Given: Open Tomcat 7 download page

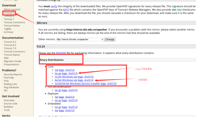Looking at the screenshot, I should pyautogui.click(x=9, y=19).
